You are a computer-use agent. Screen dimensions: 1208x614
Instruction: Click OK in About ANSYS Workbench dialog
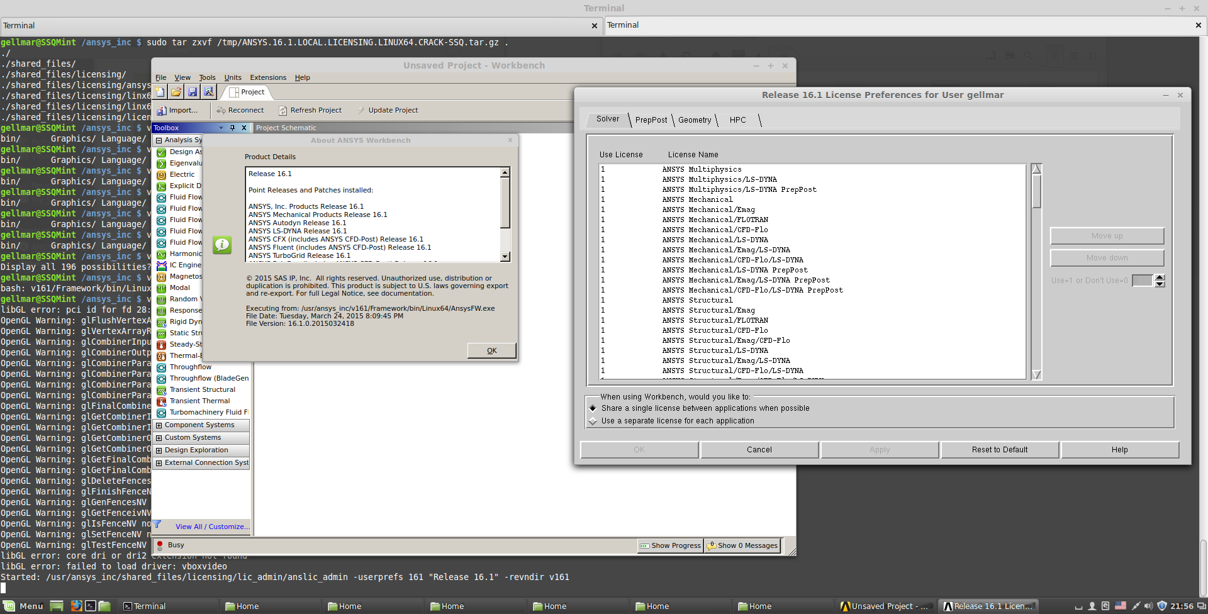click(492, 350)
